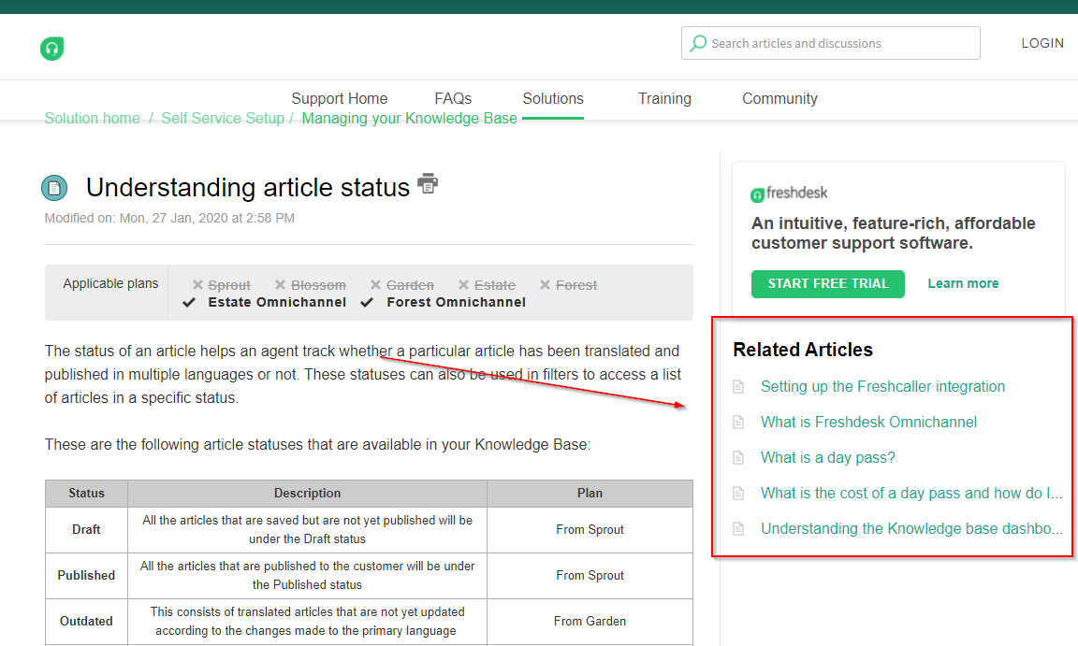Click From Sprout in the Published row
This screenshot has width=1078, height=646.
[590, 576]
